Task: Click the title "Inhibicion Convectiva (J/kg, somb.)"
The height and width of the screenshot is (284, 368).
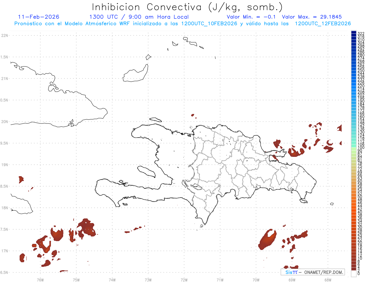Action: (187, 7)
